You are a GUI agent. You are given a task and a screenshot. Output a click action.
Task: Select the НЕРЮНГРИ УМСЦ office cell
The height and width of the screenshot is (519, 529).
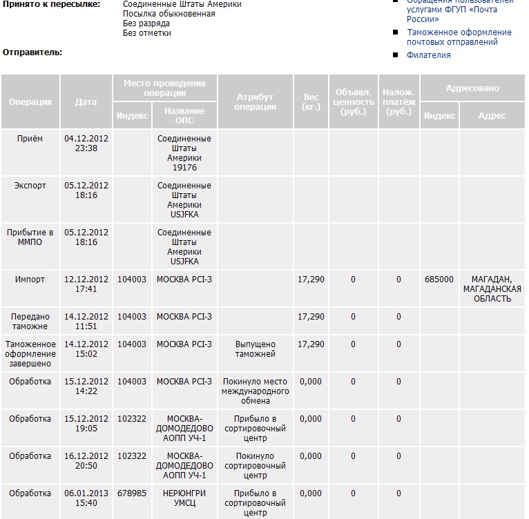point(184,498)
